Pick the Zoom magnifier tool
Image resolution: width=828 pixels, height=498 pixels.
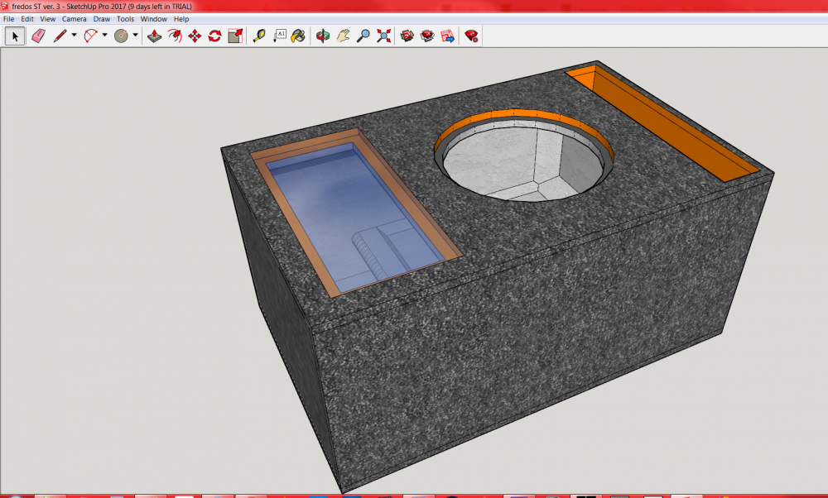click(x=363, y=36)
